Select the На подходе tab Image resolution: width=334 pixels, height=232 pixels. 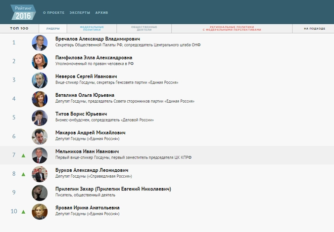click(x=314, y=29)
